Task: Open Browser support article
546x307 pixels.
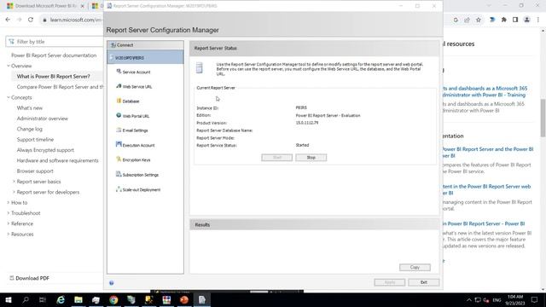Action: [x=35, y=171]
